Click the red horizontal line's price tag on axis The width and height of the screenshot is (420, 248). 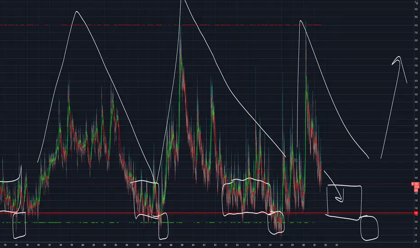click(416, 213)
